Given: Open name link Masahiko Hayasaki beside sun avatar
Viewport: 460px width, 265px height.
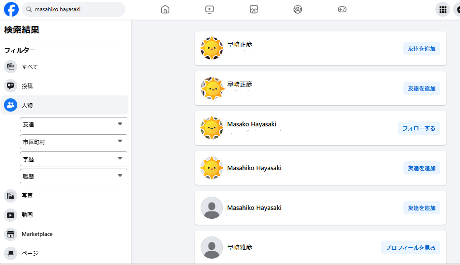Looking at the screenshot, I should (x=254, y=168).
